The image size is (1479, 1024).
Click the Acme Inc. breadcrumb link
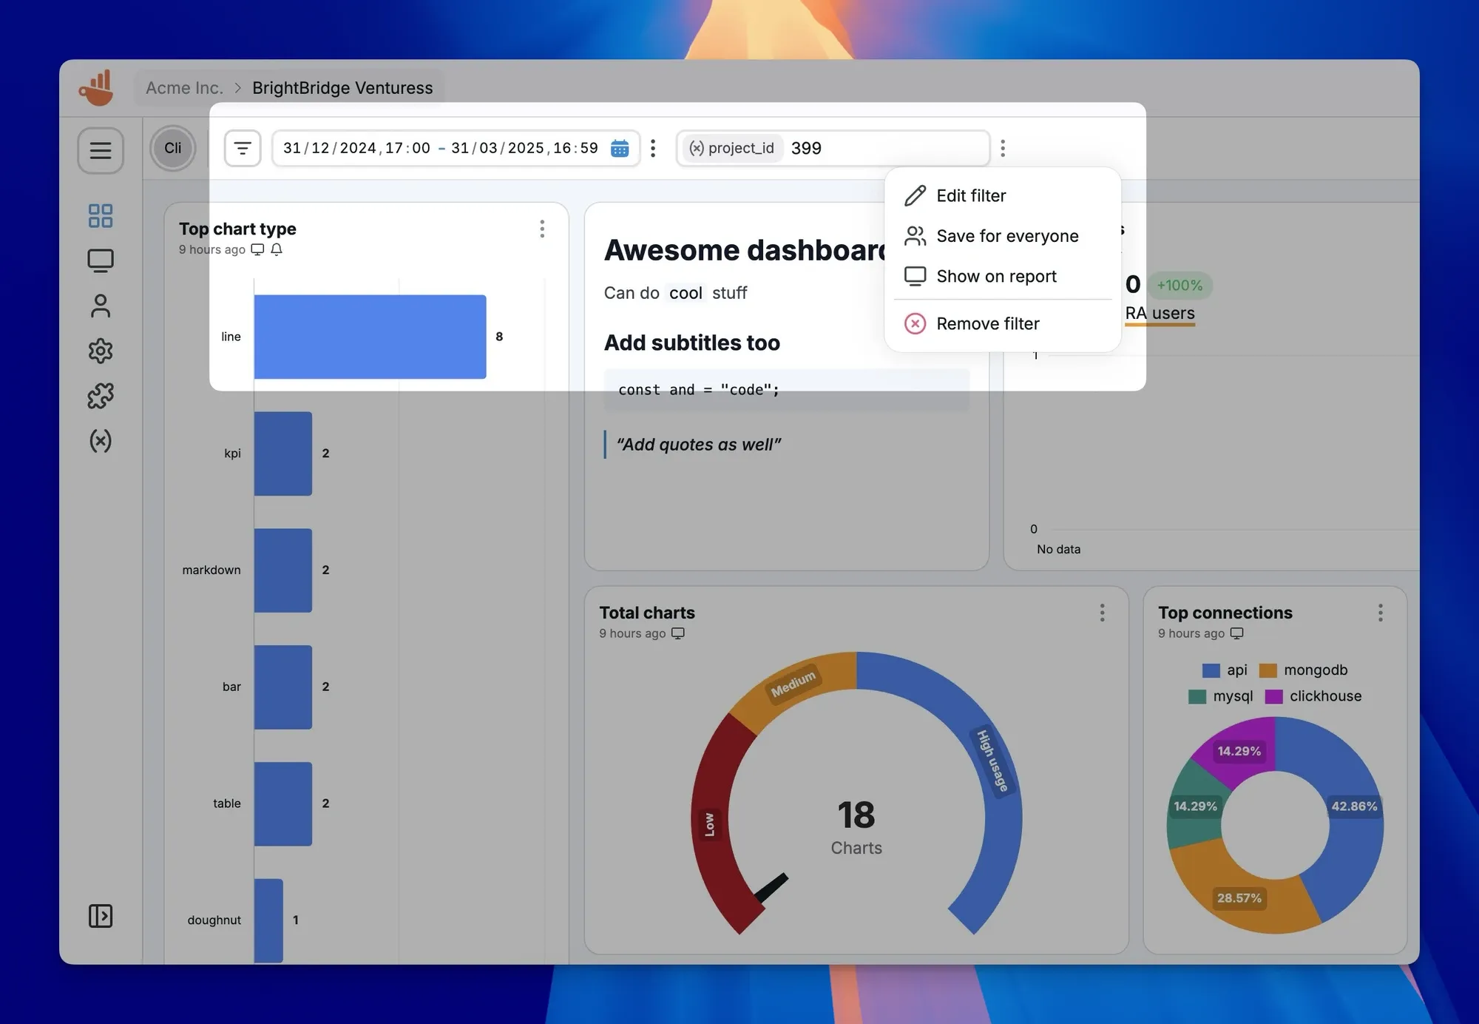pyautogui.click(x=184, y=88)
